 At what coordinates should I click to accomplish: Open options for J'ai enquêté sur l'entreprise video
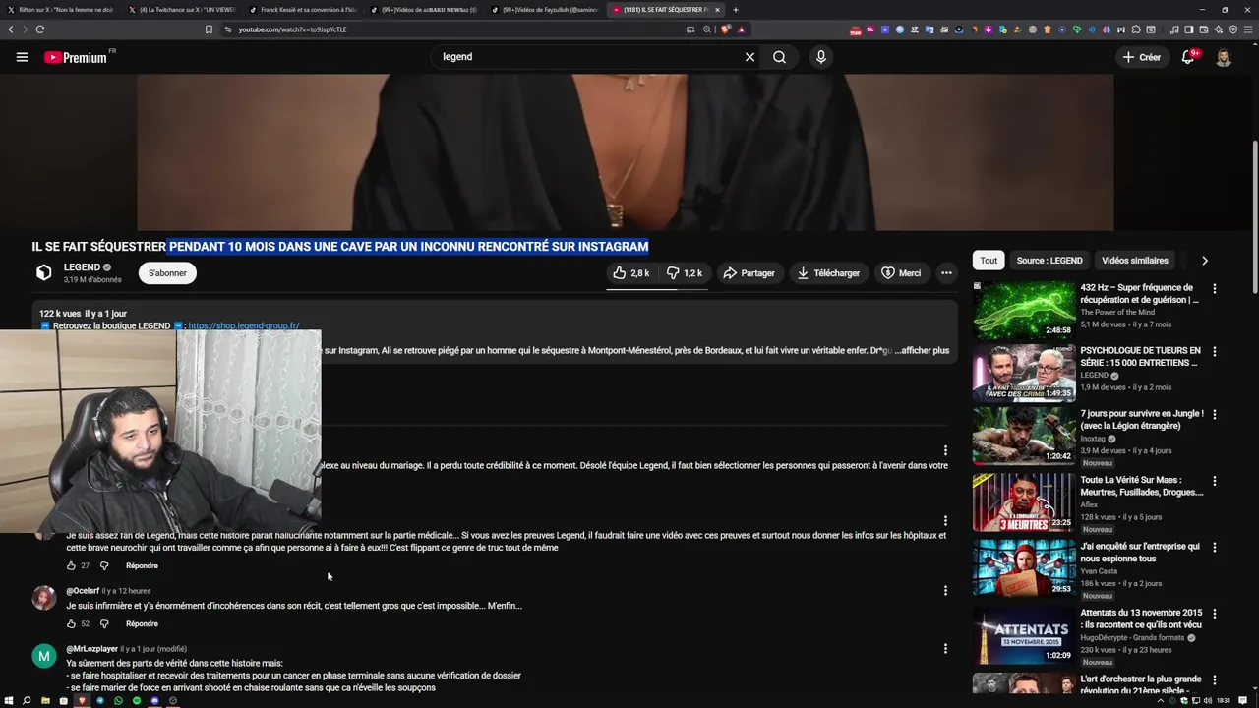click(x=1214, y=548)
